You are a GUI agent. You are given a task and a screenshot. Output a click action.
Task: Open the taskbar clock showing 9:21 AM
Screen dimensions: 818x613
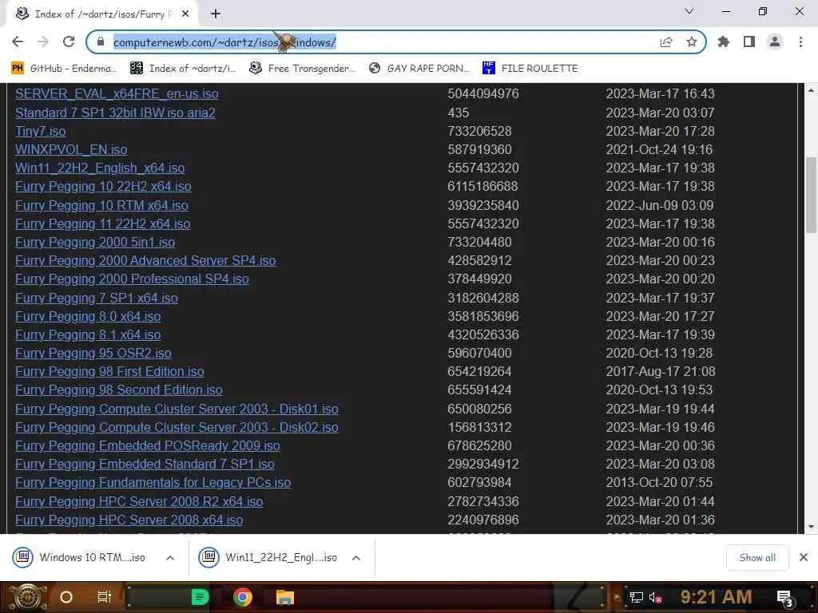click(716, 597)
